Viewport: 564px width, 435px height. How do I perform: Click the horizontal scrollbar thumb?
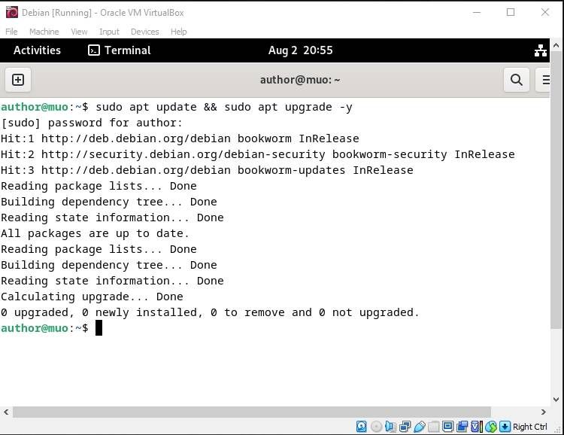[252, 412]
